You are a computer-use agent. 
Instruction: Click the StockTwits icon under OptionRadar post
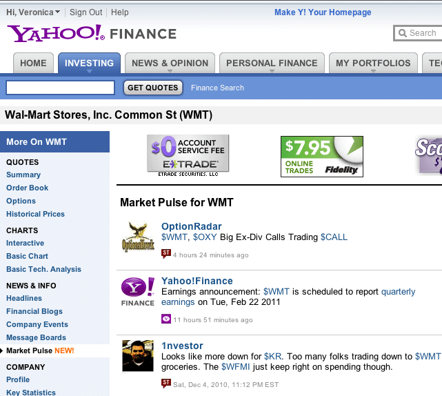pos(165,255)
